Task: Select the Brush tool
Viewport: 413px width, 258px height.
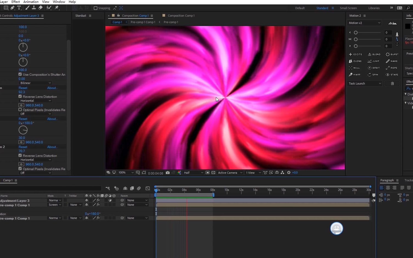Action: click(x=27, y=8)
